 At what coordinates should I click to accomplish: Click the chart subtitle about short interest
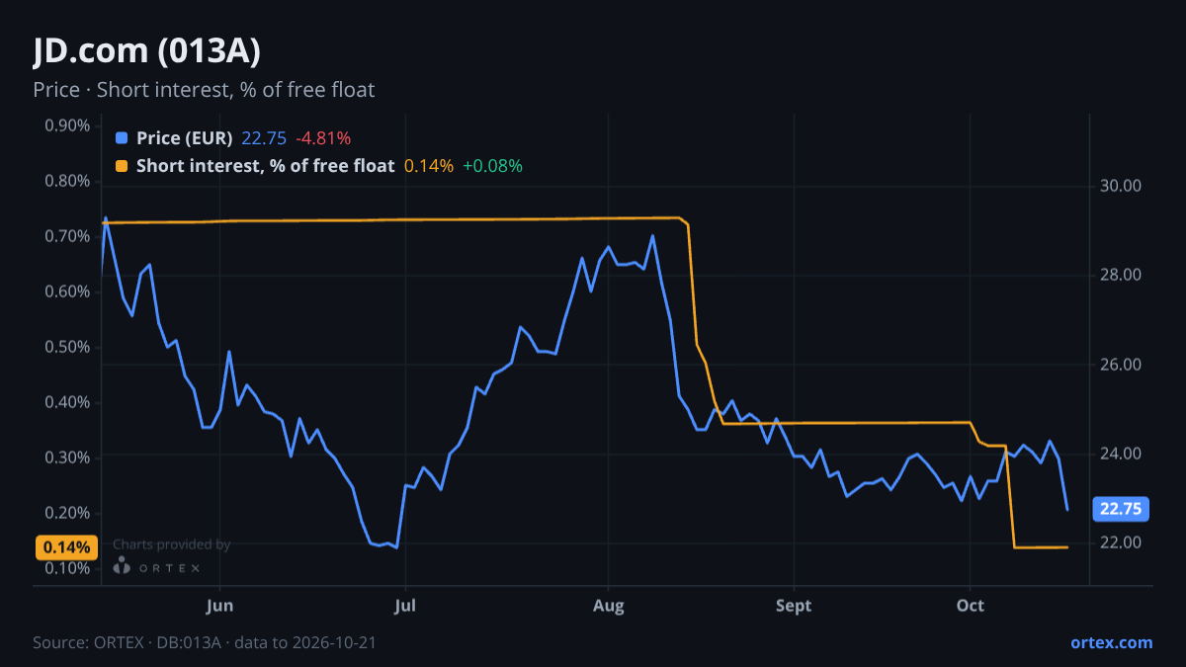[204, 90]
